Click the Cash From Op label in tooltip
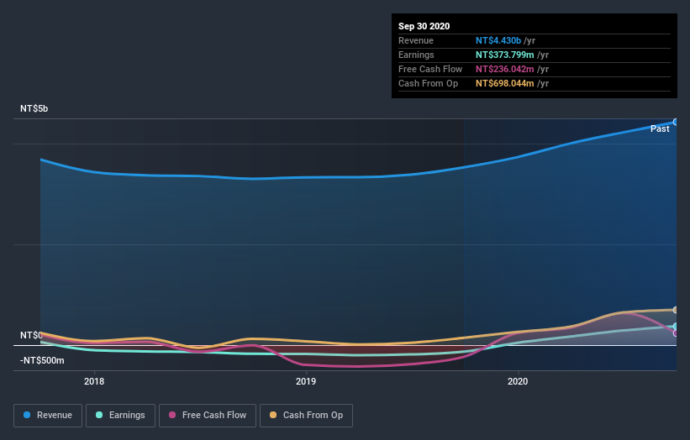Viewport: 690px width, 440px height. [428, 83]
